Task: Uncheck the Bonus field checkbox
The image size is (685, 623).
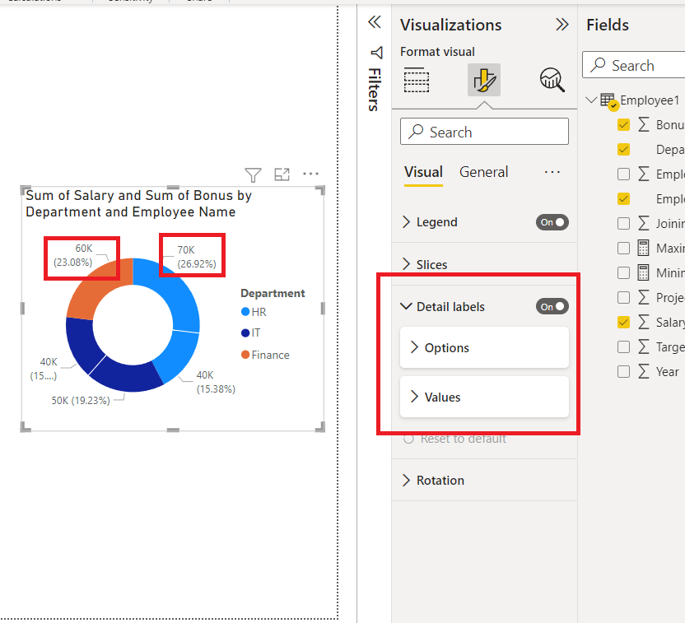Action: click(x=623, y=125)
